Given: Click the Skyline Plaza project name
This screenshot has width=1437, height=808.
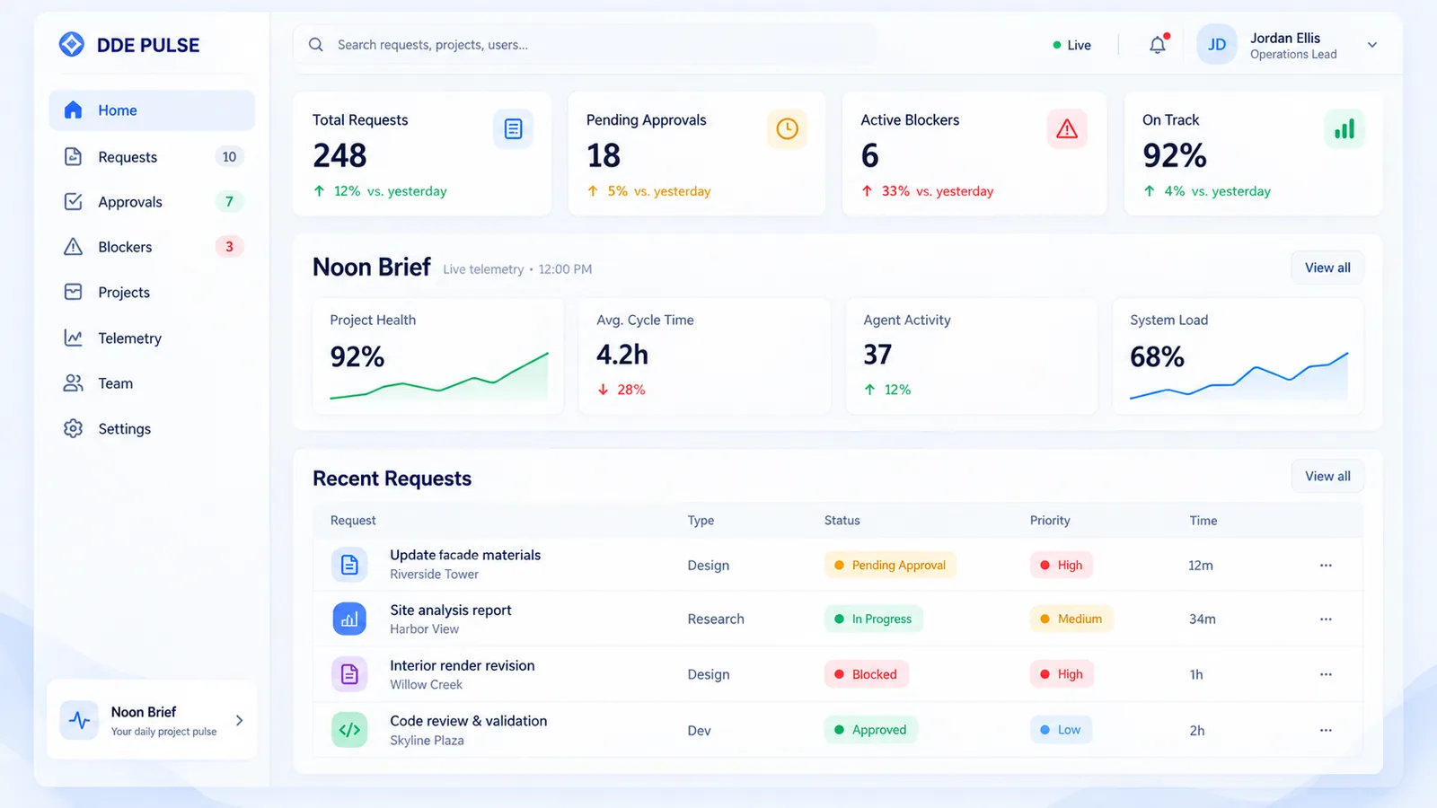Looking at the screenshot, I should point(427,741).
